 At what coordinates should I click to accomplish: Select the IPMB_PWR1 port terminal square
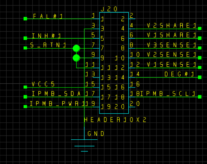click(25, 107)
